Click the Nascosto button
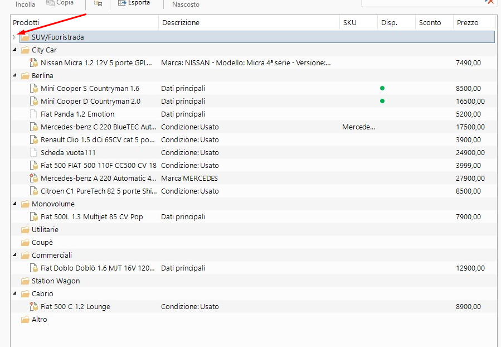Screen dimensions: 501x347 click(186, 4)
